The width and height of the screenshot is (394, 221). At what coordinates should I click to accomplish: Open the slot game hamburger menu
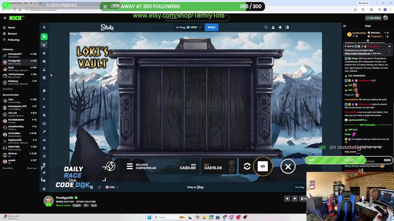coord(130,166)
